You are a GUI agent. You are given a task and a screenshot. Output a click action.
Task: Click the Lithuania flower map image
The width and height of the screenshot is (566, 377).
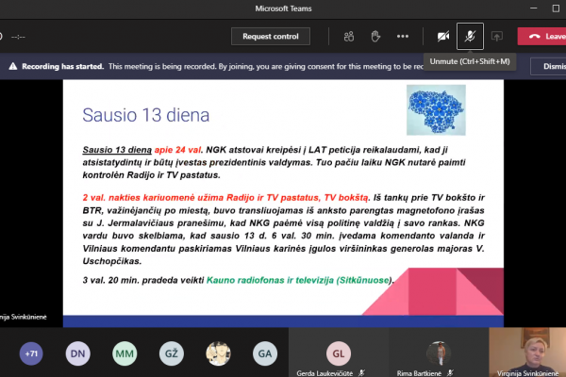tap(436, 110)
